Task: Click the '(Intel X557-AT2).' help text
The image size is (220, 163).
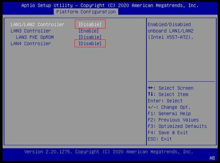Action: click(171, 37)
